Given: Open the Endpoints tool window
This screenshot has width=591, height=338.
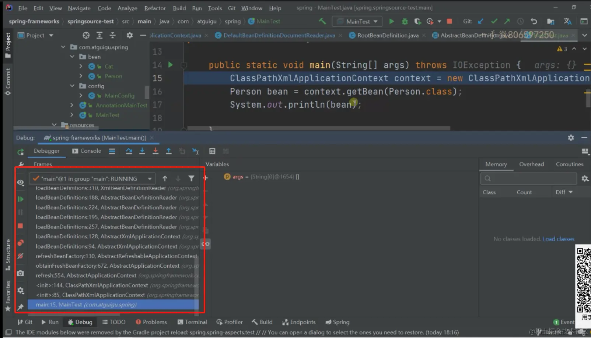Looking at the screenshot, I should (x=299, y=322).
